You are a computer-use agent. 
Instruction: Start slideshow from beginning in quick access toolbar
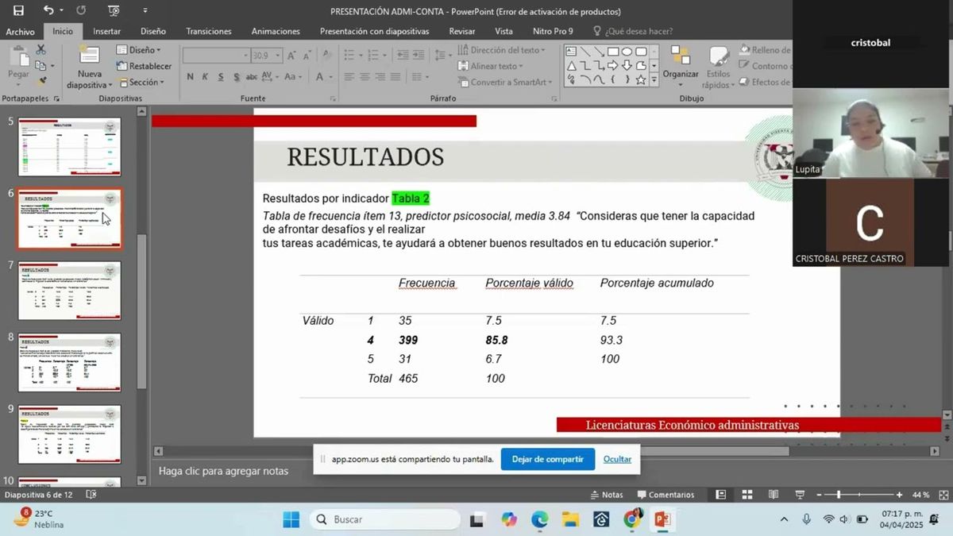coord(114,10)
